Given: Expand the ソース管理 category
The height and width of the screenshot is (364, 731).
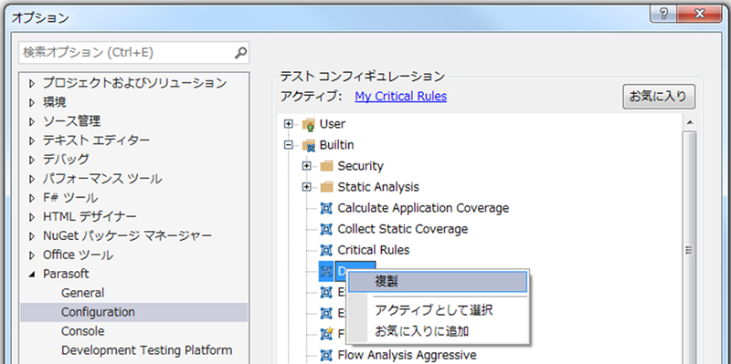Looking at the screenshot, I should pos(32,122).
